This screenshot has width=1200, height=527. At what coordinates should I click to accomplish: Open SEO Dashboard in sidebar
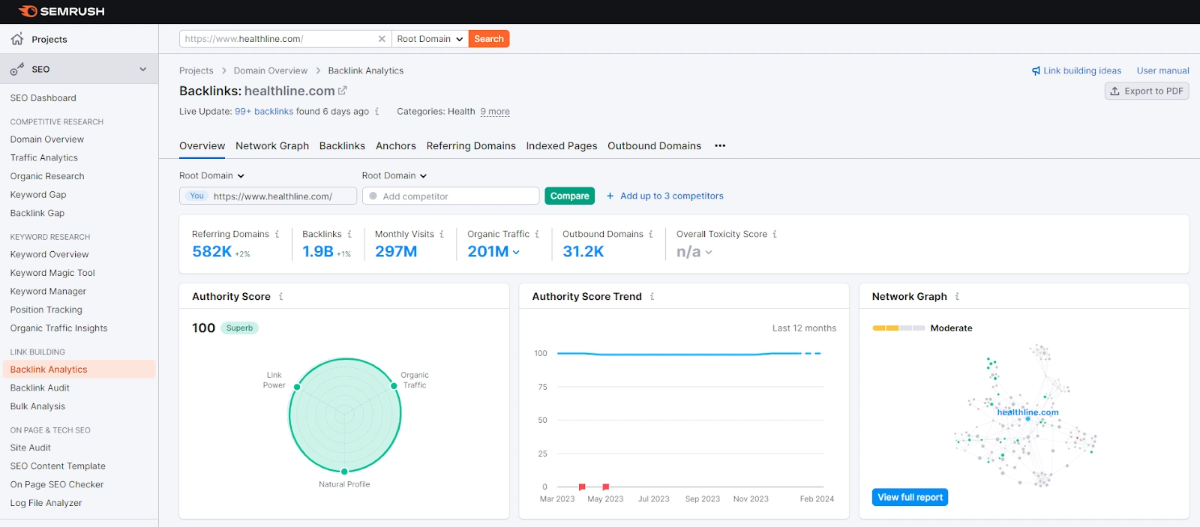pos(43,98)
